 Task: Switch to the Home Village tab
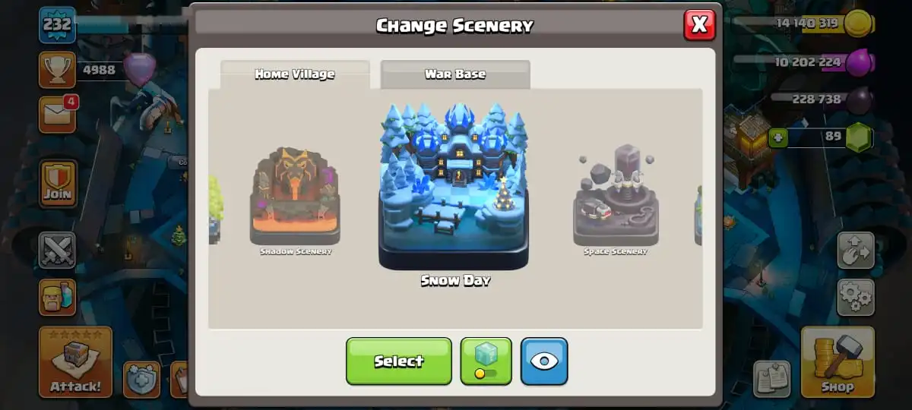(x=295, y=74)
